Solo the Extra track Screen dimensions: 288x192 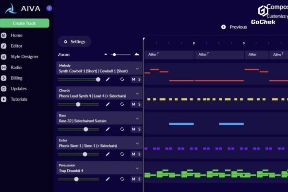tap(139, 154)
